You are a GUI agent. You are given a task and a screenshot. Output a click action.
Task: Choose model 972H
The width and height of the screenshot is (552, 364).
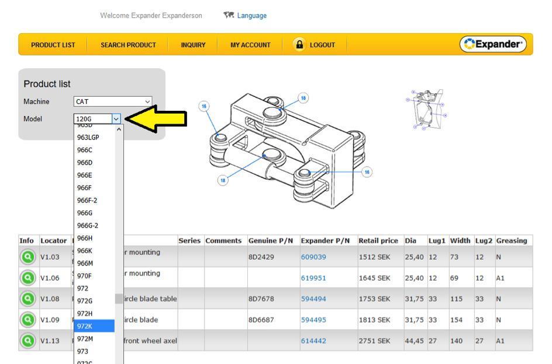click(94, 314)
